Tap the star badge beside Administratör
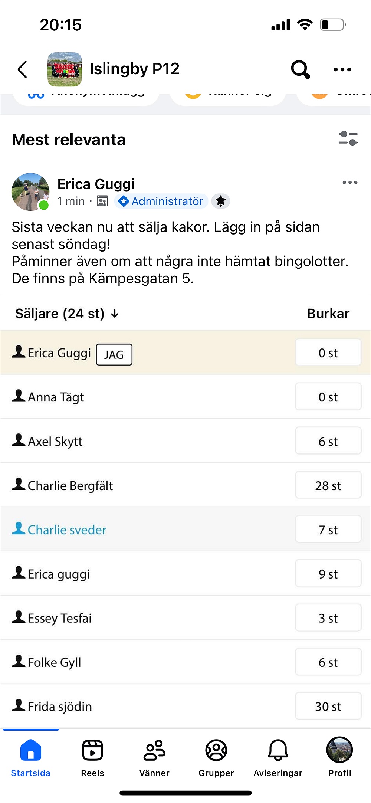Image resolution: width=371 pixels, height=803 pixels. pyautogui.click(x=221, y=201)
